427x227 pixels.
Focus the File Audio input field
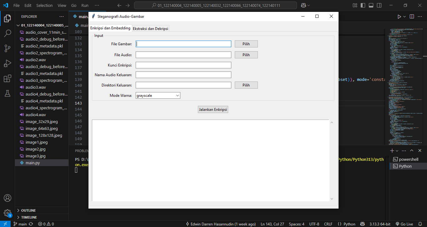(183, 55)
